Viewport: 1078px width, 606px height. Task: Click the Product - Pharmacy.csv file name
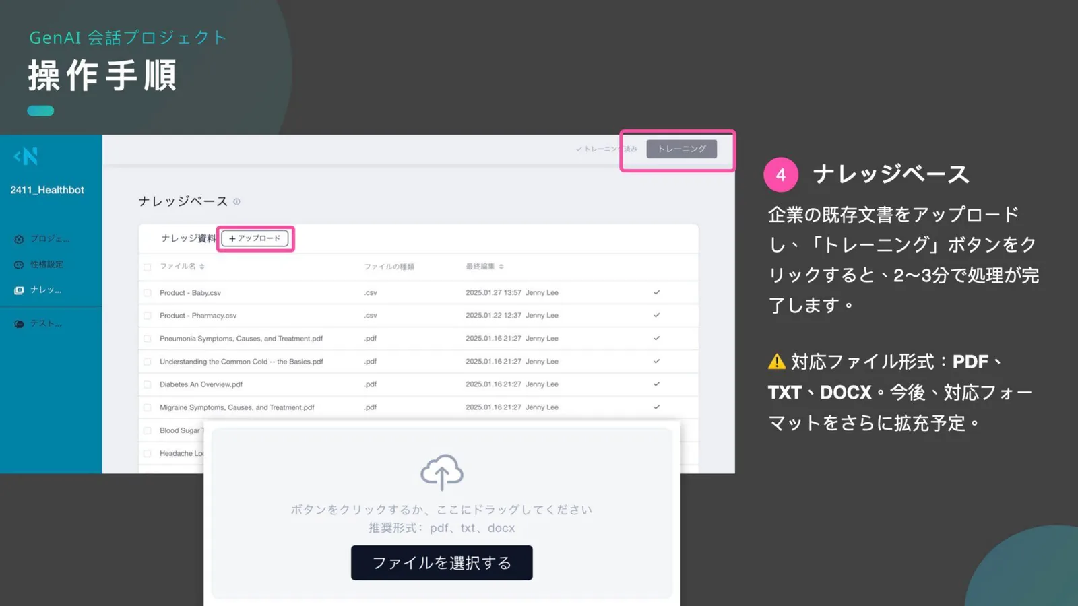198,316
